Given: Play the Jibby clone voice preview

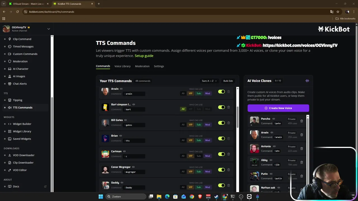Looking at the screenshot, I should [x=271, y=160].
